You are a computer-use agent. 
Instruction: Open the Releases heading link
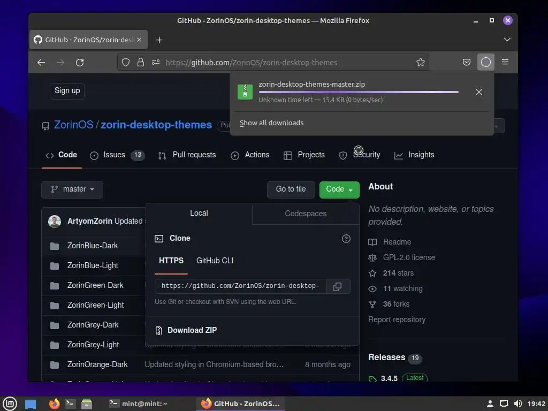click(x=395, y=357)
